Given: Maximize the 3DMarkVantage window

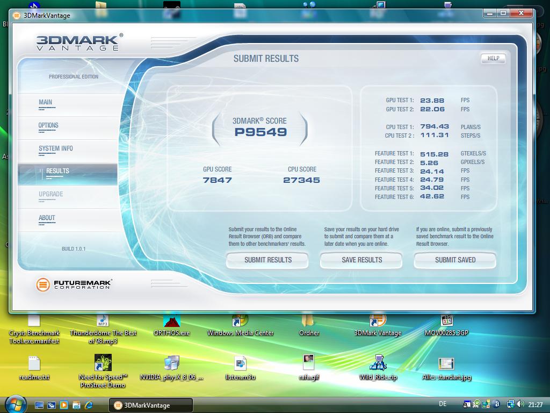Looking at the screenshot, I should coord(503,13).
